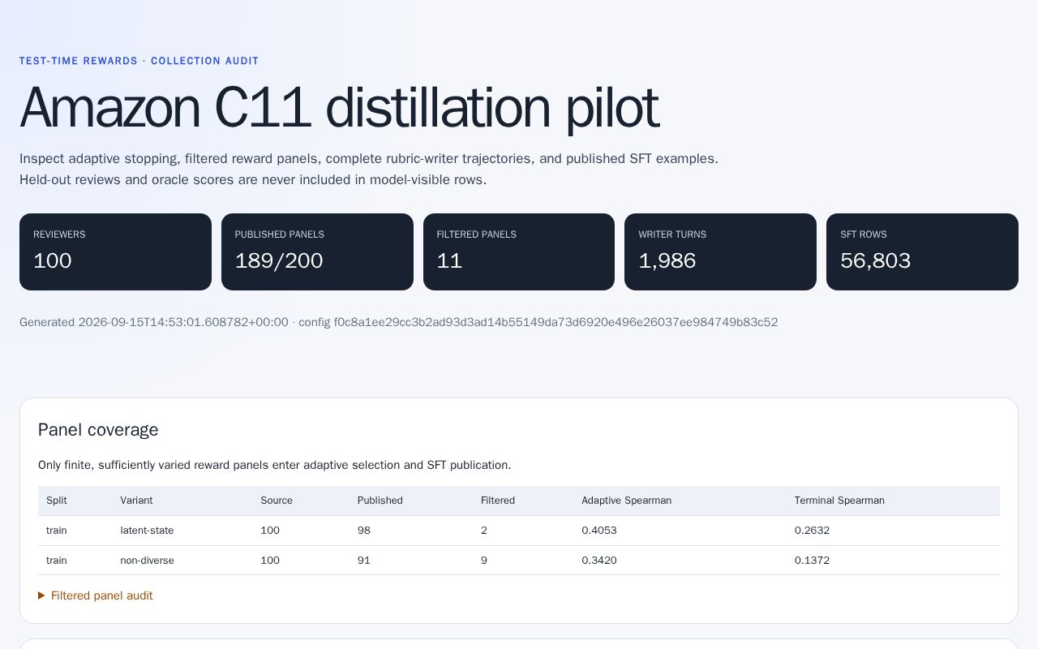Viewport: 1038px width, 649px height.
Task: Click the 'Held-out reviews and oracle scores' sentence
Action: point(253,179)
